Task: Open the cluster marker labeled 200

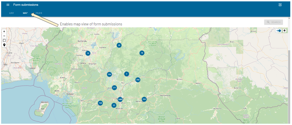Action: point(144,99)
